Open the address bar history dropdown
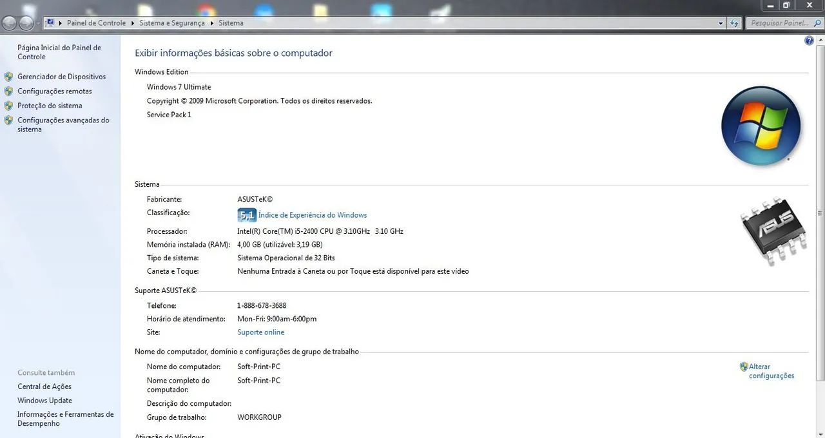The height and width of the screenshot is (438, 825). click(x=721, y=23)
